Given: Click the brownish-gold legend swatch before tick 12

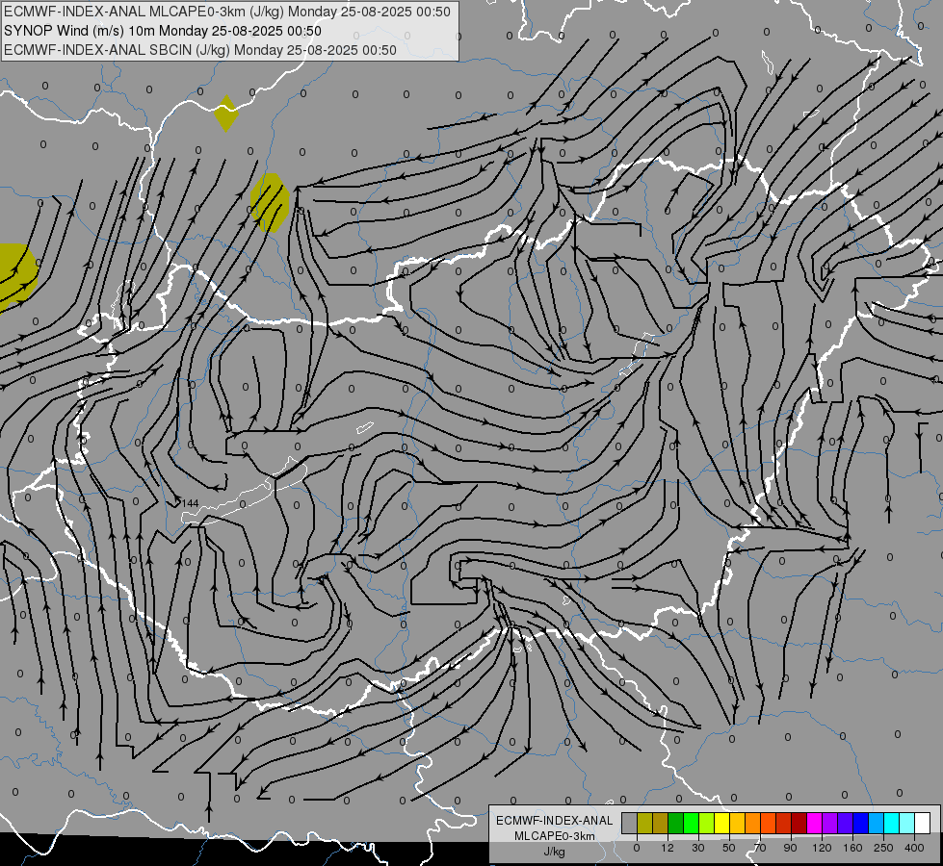Looking at the screenshot, I should pos(661,823).
